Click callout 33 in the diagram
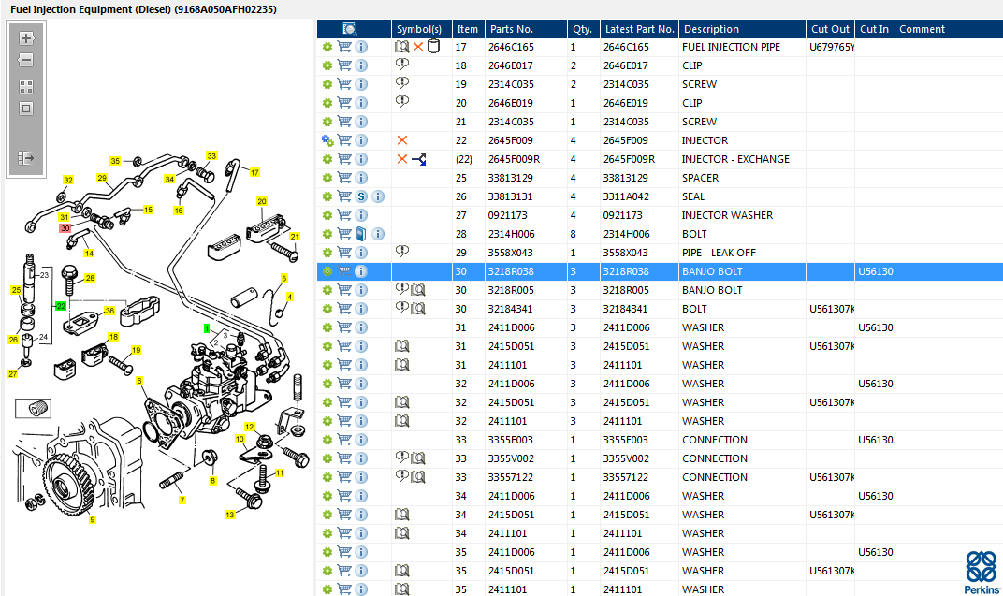The width and height of the screenshot is (1003, 596). click(x=211, y=155)
